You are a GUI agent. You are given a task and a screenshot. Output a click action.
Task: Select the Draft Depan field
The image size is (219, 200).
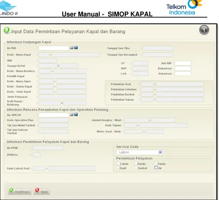[x=50, y=103]
